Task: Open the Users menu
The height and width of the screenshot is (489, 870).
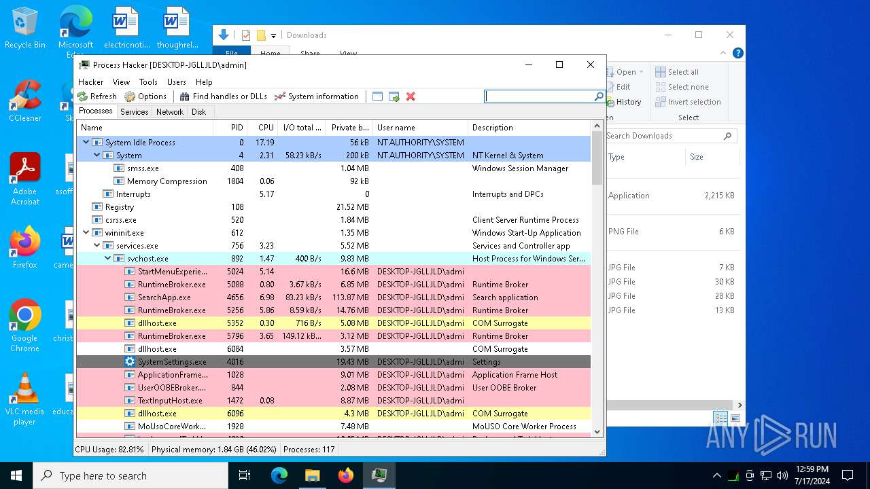Action: coord(177,81)
